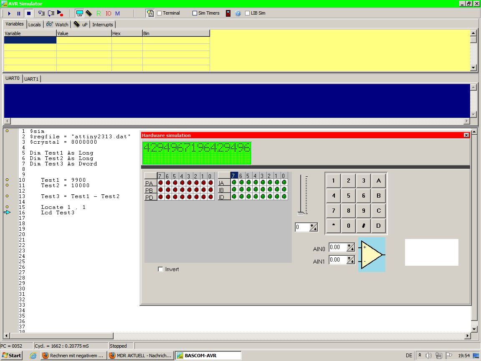Pause the running simulation
The width and height of the screenshot is (481, 361).
pos(19,13)
